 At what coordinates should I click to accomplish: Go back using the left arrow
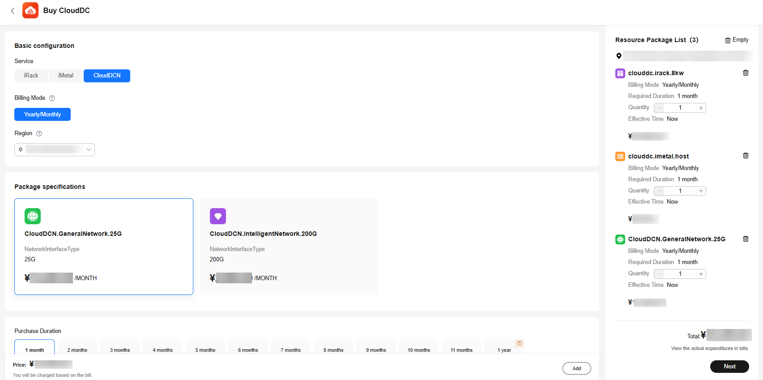13,11
